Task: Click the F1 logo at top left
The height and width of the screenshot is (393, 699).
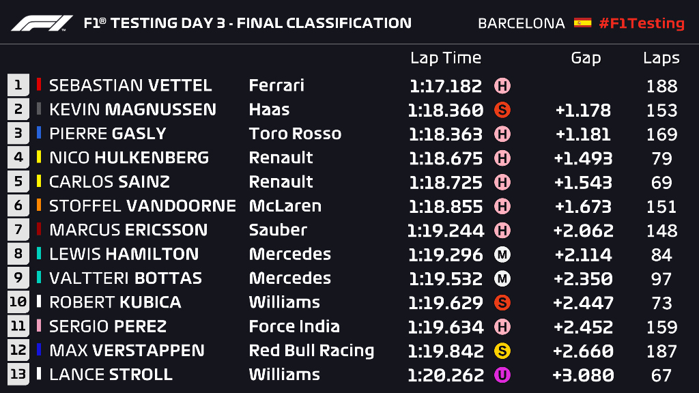Action: 42,23
